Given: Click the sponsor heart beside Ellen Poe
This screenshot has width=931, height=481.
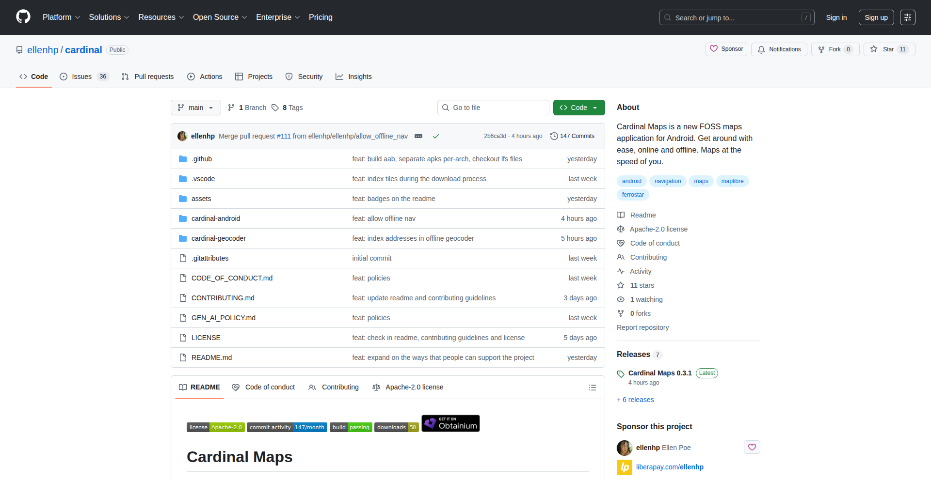Looking at the screenshot, I should pos(752,447).
